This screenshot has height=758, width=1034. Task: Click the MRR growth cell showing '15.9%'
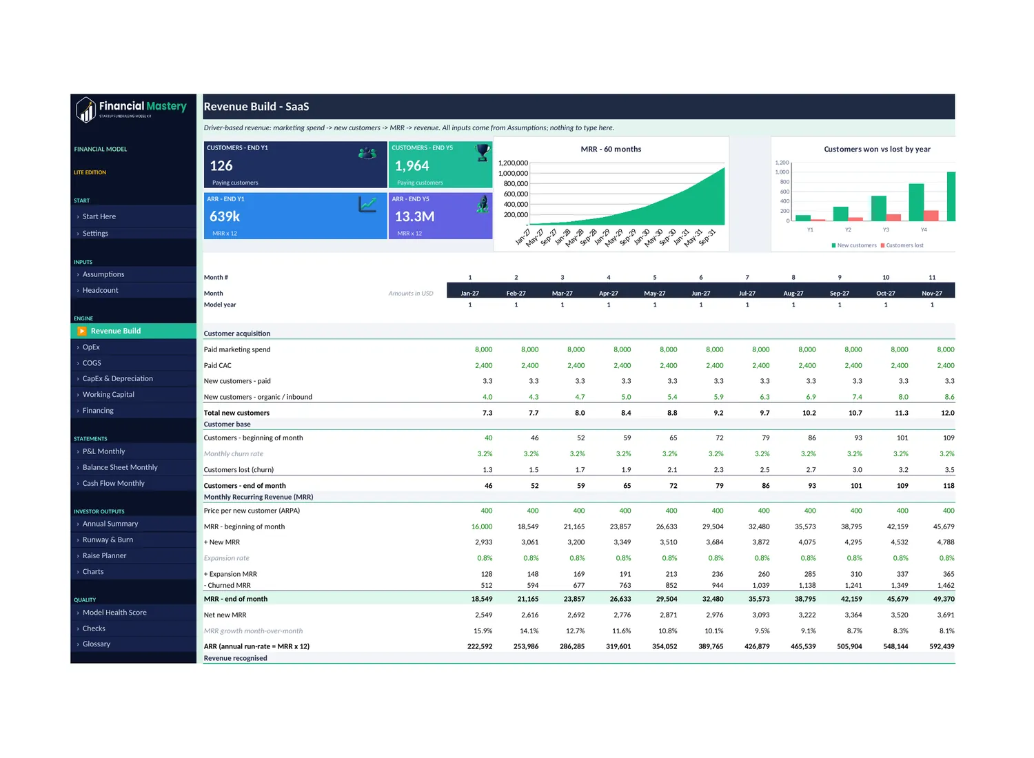483,631
